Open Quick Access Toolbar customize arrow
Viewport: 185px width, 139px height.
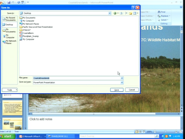pyautogui.click(x=28, y=2)
